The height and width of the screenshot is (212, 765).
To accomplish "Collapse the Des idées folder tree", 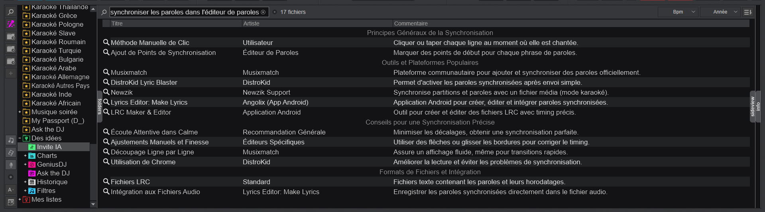I will tap(20, 138).
